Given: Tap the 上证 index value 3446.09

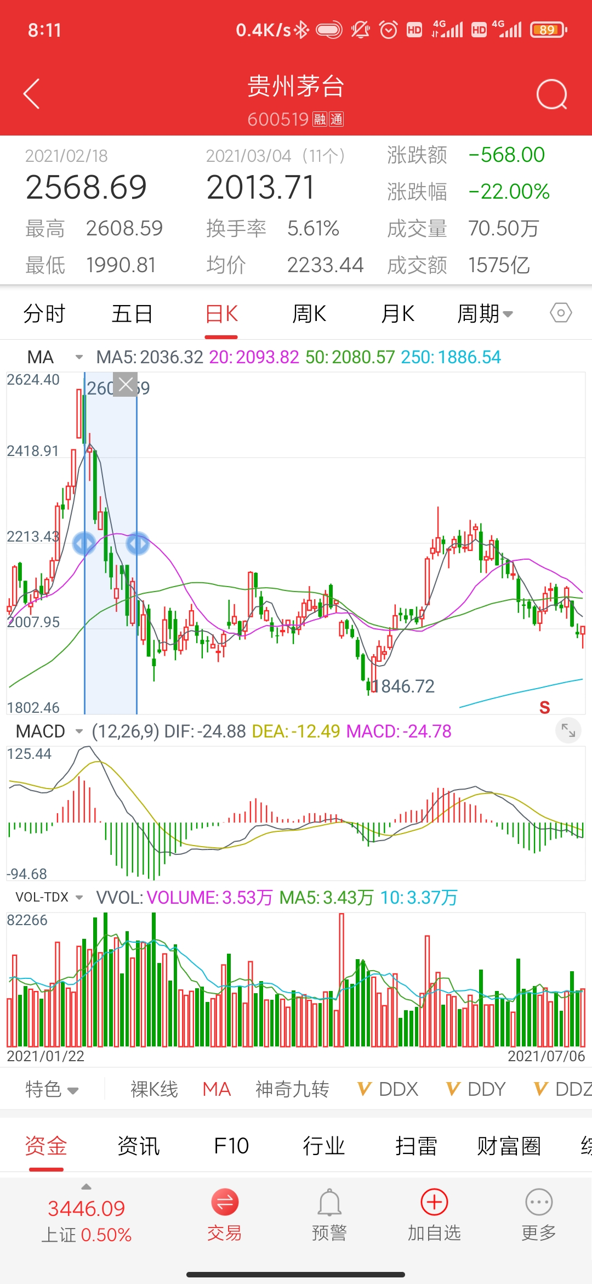Looking at the screenshot, I should coord(87,1208).
